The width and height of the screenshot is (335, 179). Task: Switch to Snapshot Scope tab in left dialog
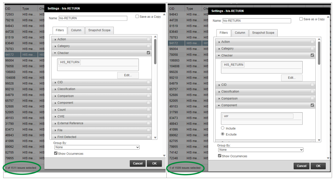[99, 30]
